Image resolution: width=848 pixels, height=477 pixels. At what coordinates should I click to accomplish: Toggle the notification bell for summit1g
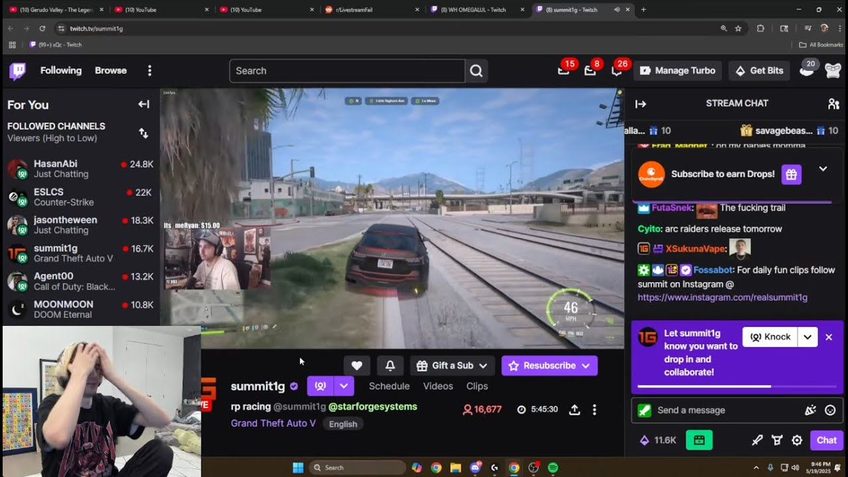click(x=390, y=366)
